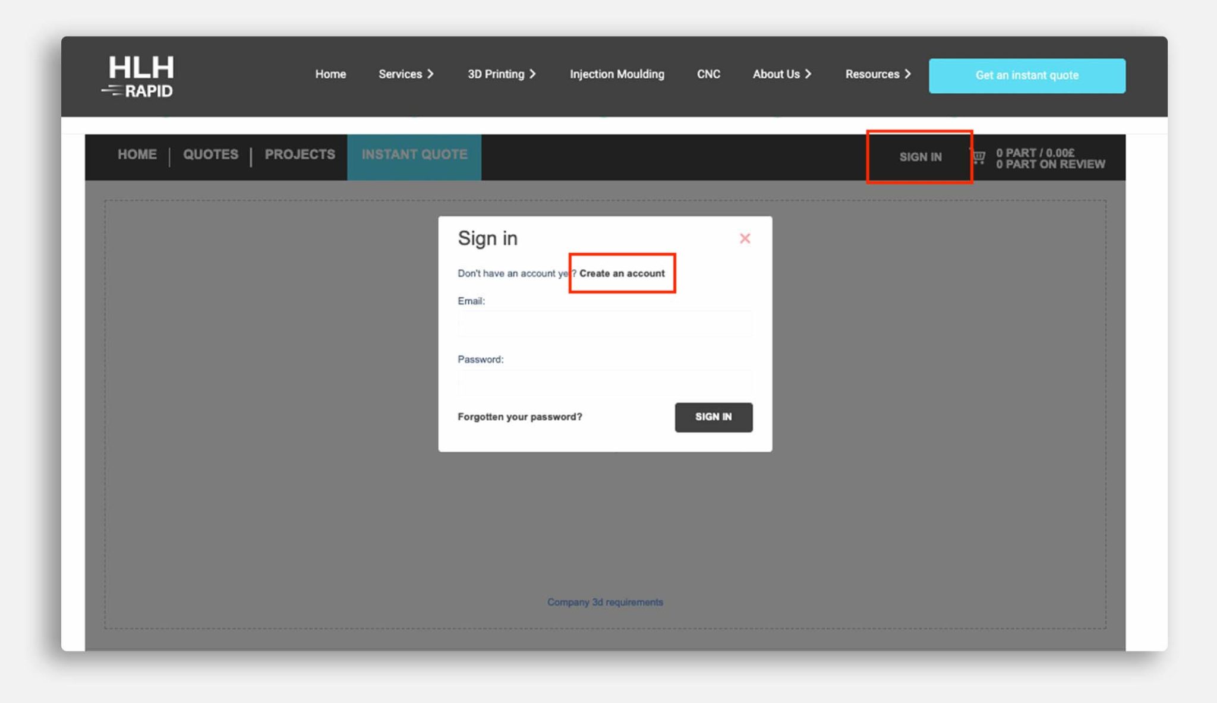Viewport: 1217px width, 703px height.
Task: Go to Injection Moulding page
Action: pyautogui.click(x=617, y=74)
